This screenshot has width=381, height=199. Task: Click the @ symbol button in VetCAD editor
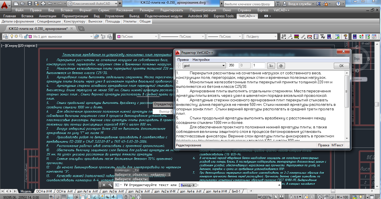pyautogui.click(x=280, y=66)
